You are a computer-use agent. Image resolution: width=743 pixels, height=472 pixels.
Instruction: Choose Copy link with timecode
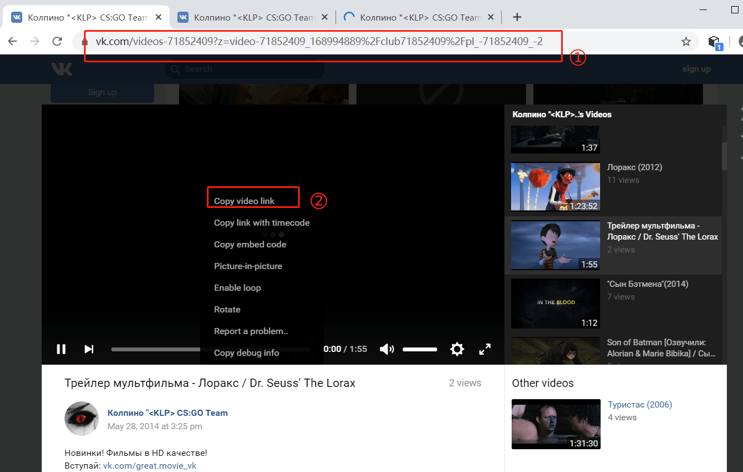pyautogui.click(x=261, y=222)
